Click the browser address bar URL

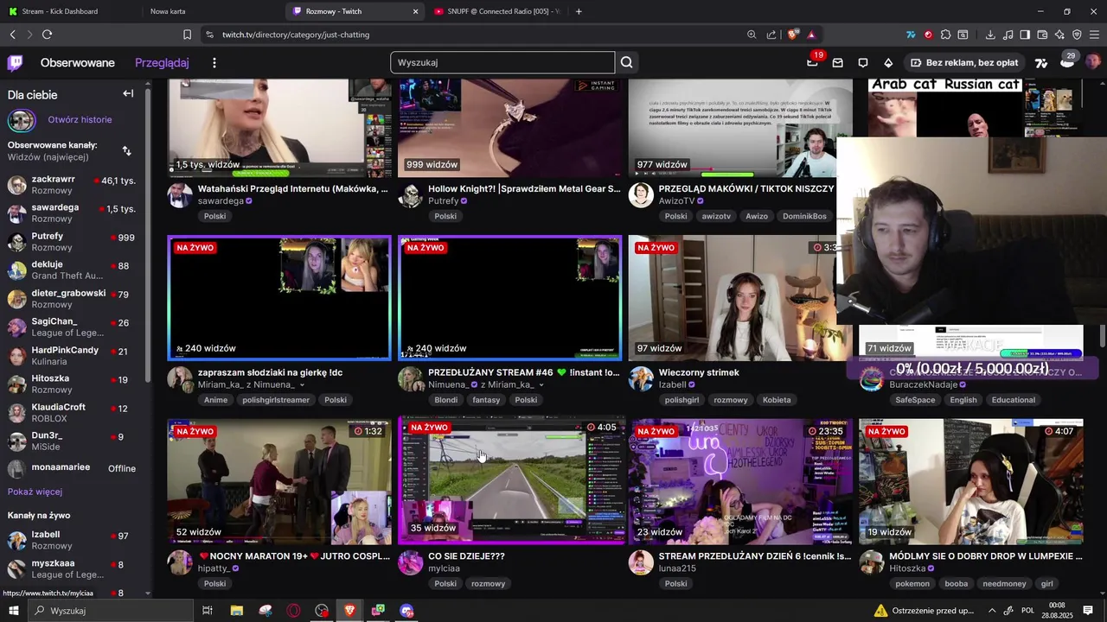point(296,35)
